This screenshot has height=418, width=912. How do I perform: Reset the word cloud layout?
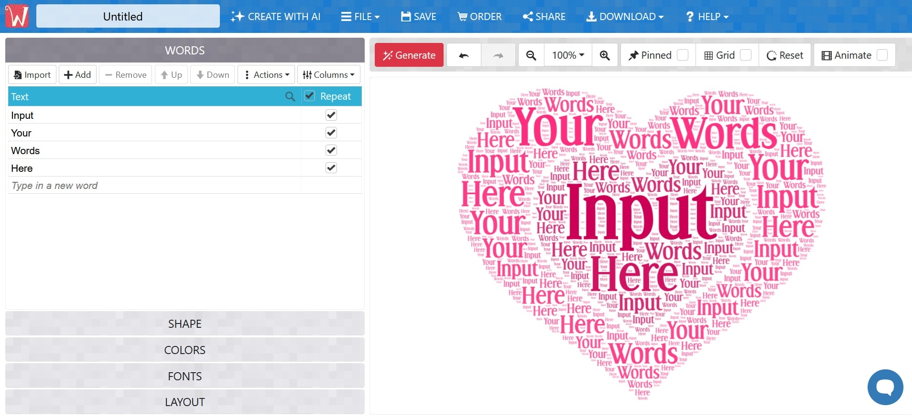[x=785, y=55]
